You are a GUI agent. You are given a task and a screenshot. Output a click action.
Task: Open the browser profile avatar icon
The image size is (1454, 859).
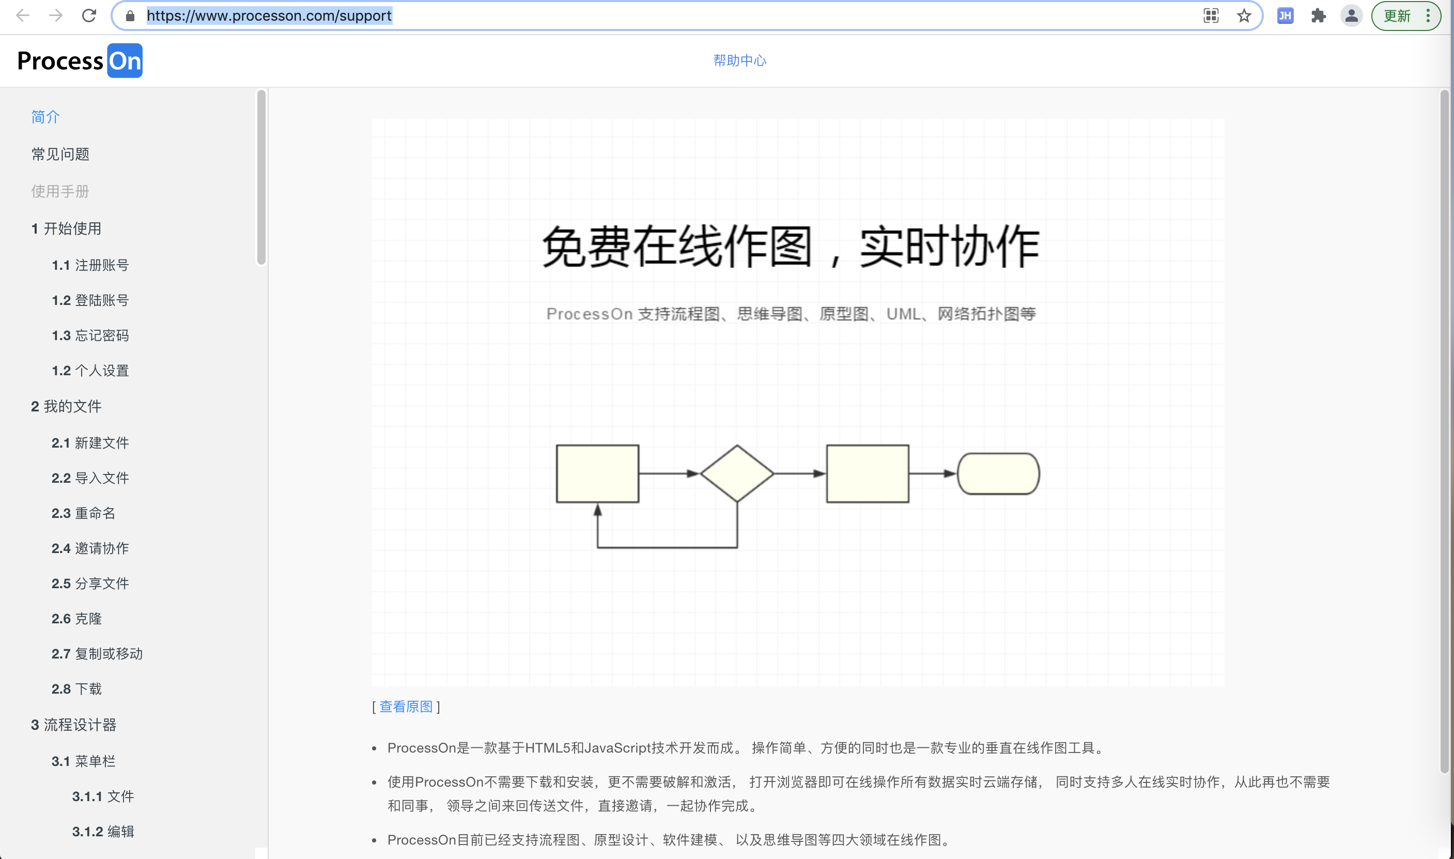pyautogui.click(x=1352, y=16)
